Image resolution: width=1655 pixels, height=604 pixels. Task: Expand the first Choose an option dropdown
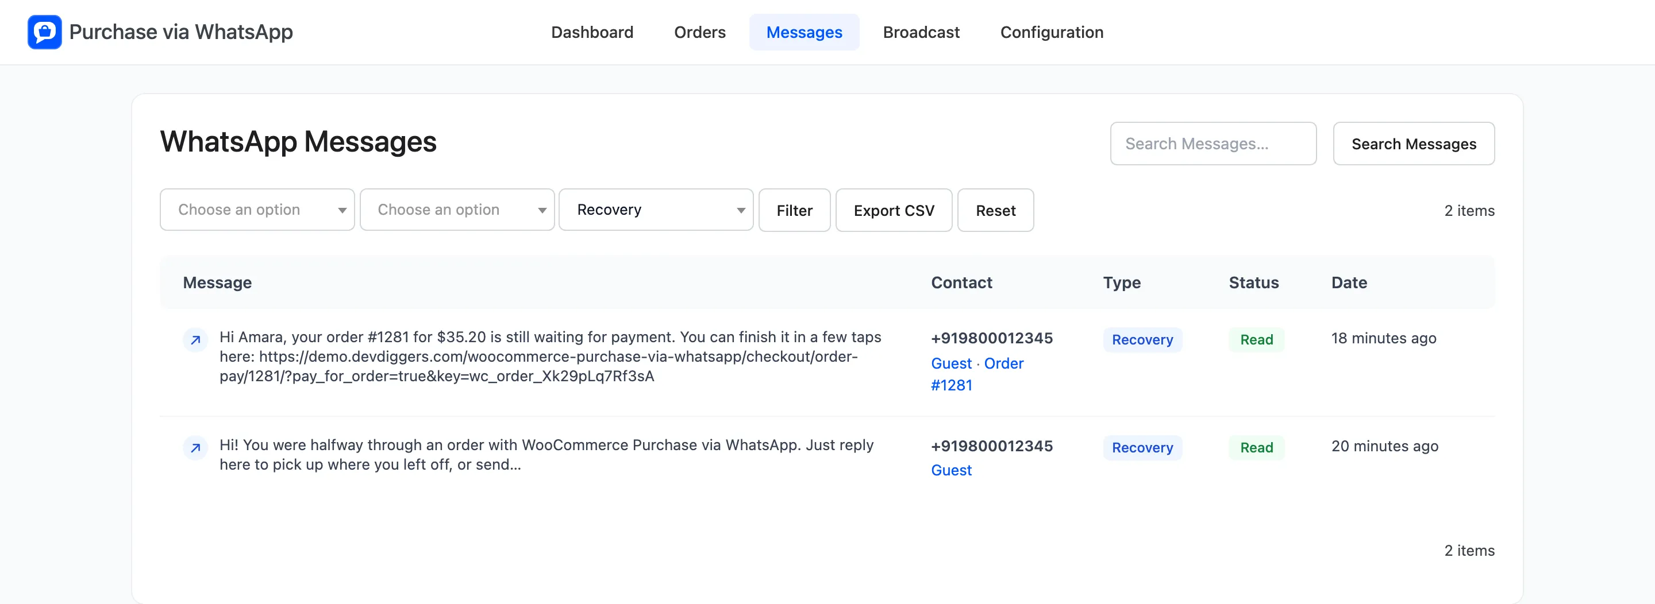pyautogui.click(x=257, y=210)
